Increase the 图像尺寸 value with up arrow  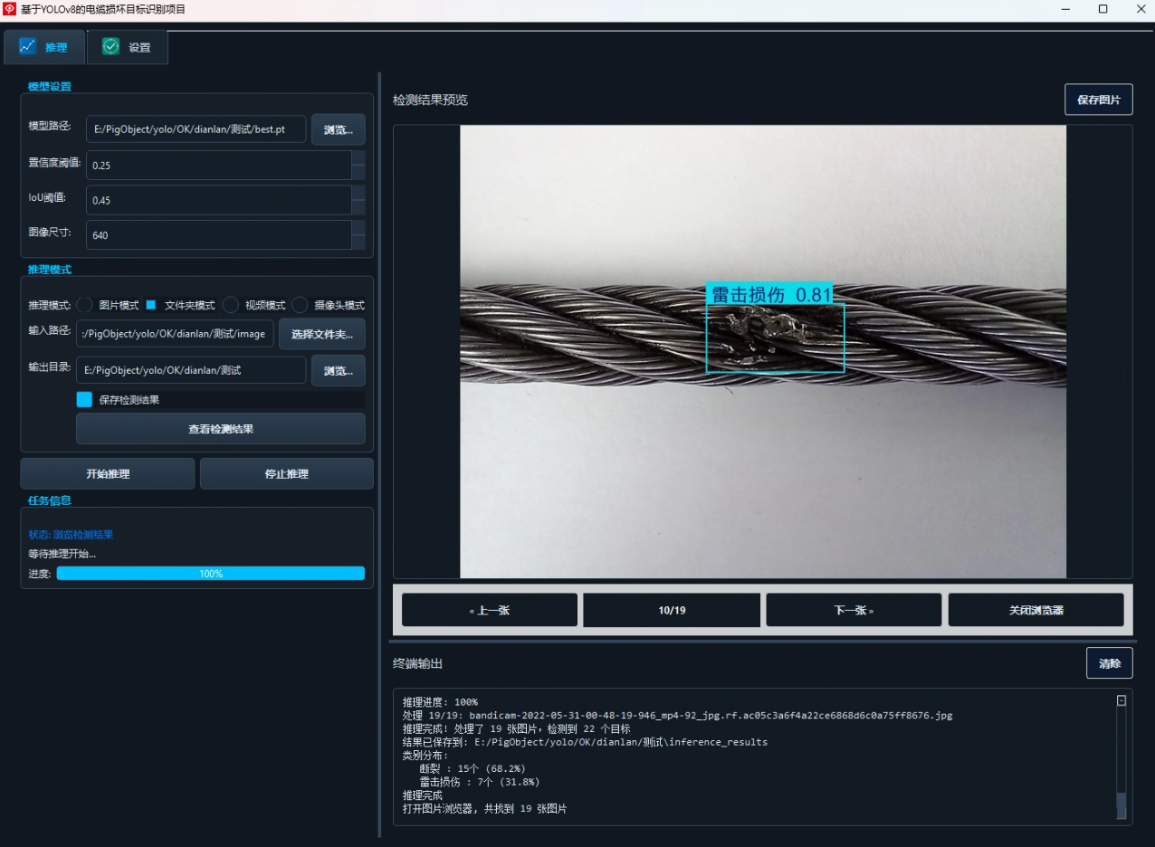click(358, 228)
